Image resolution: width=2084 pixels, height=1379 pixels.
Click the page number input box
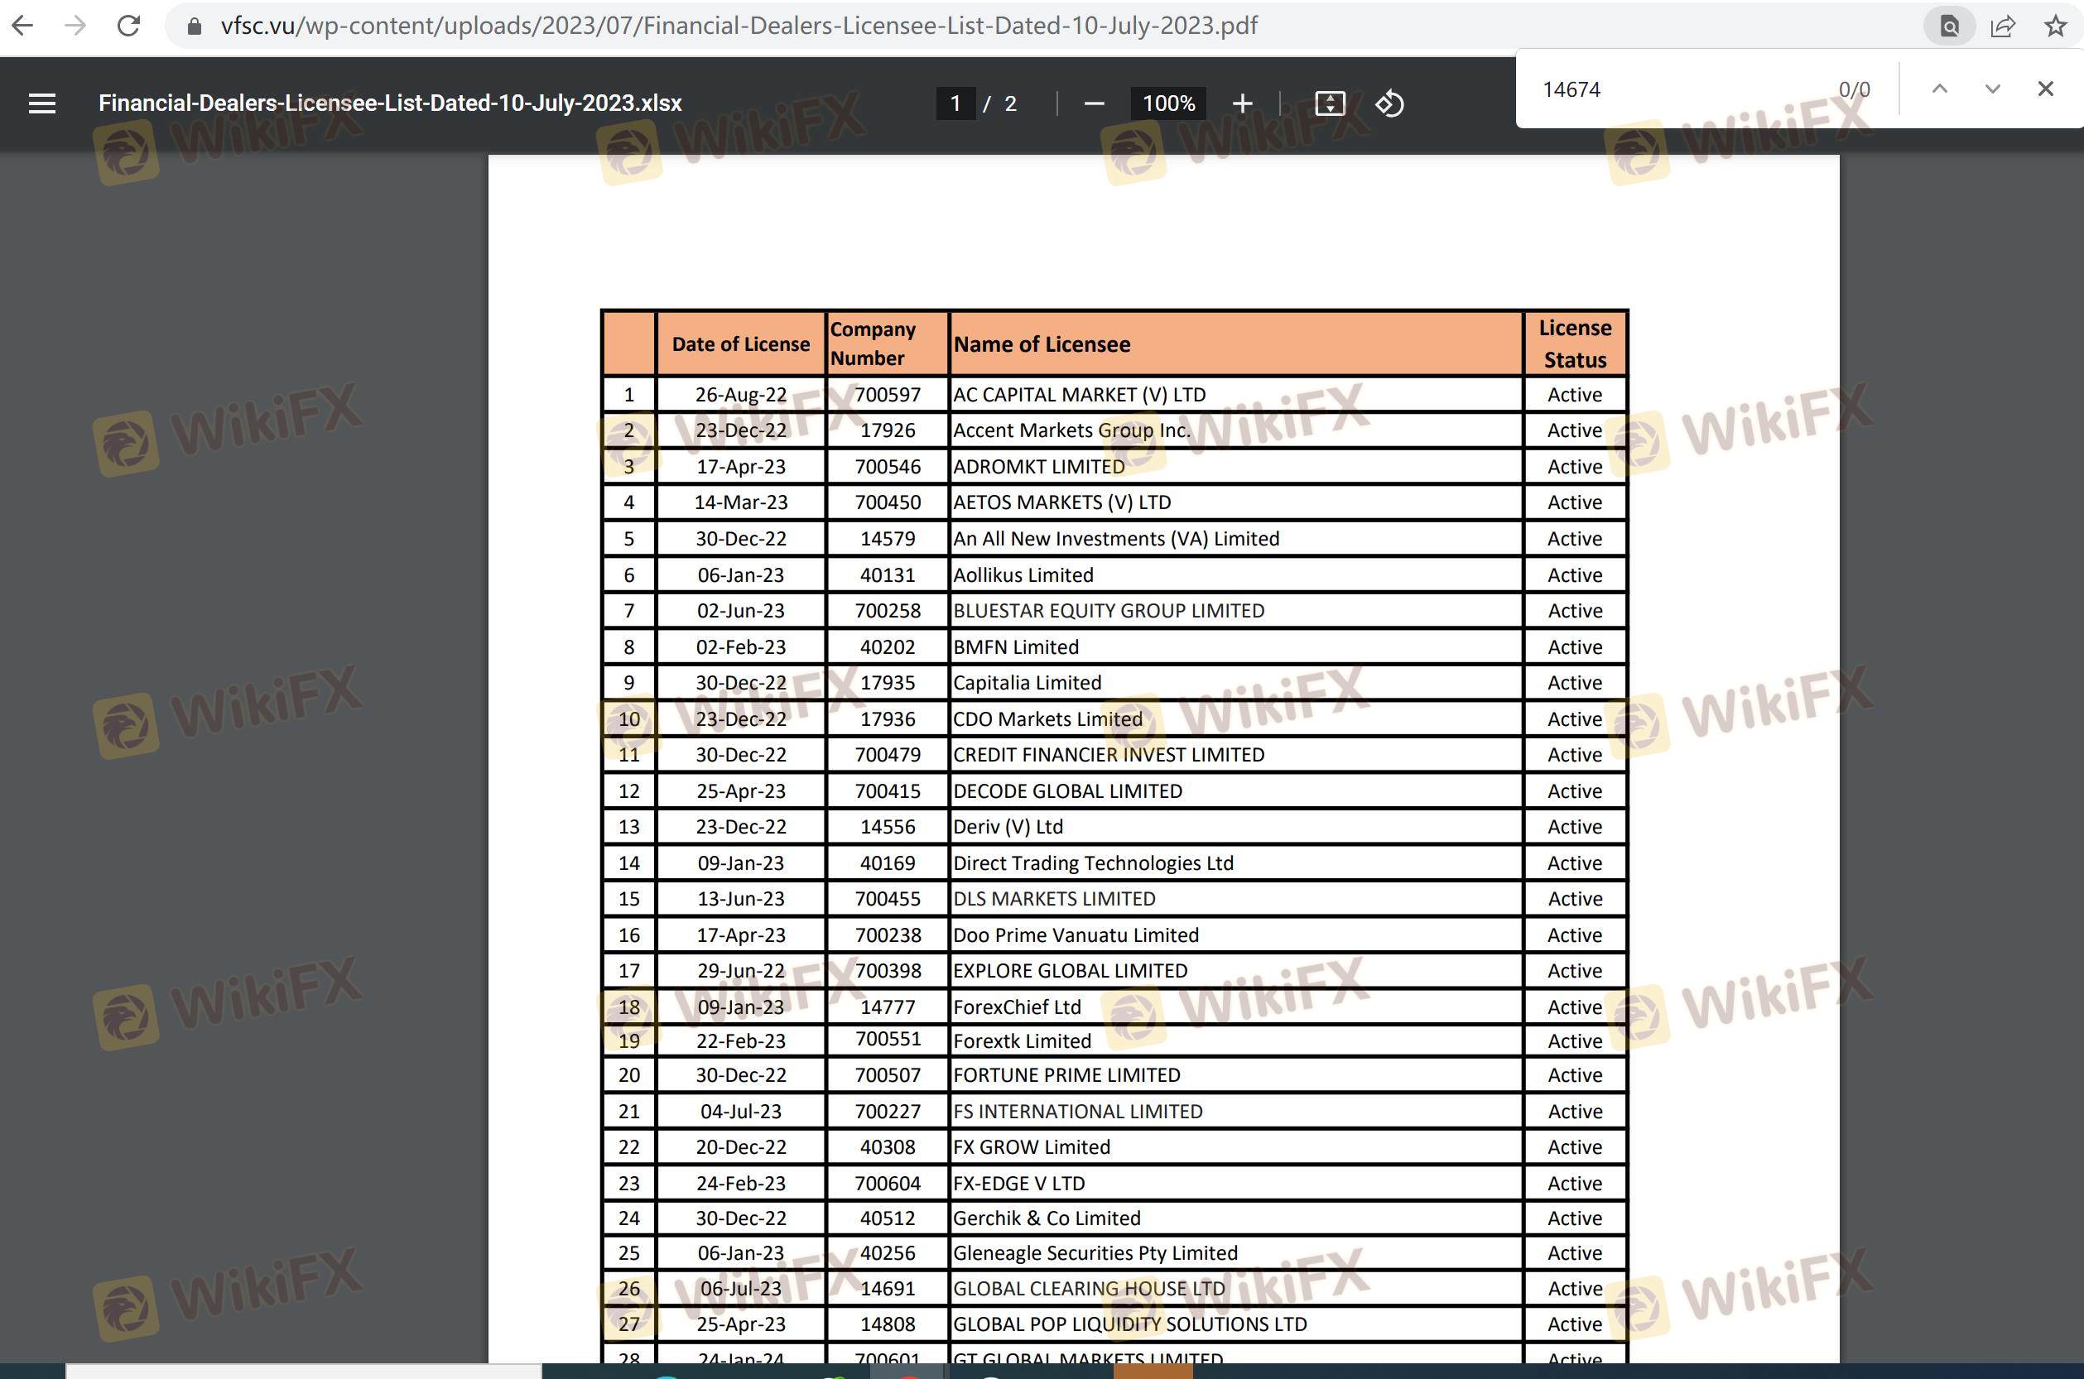955,103
